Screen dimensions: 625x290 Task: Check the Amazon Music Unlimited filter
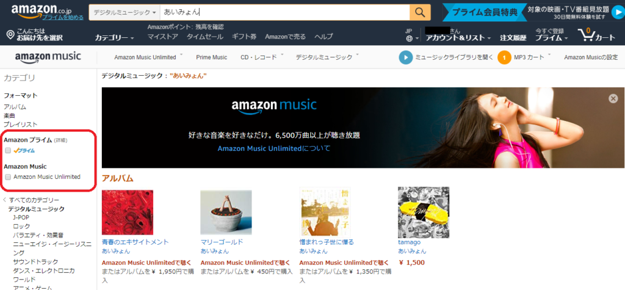click(x=8, y=176)
